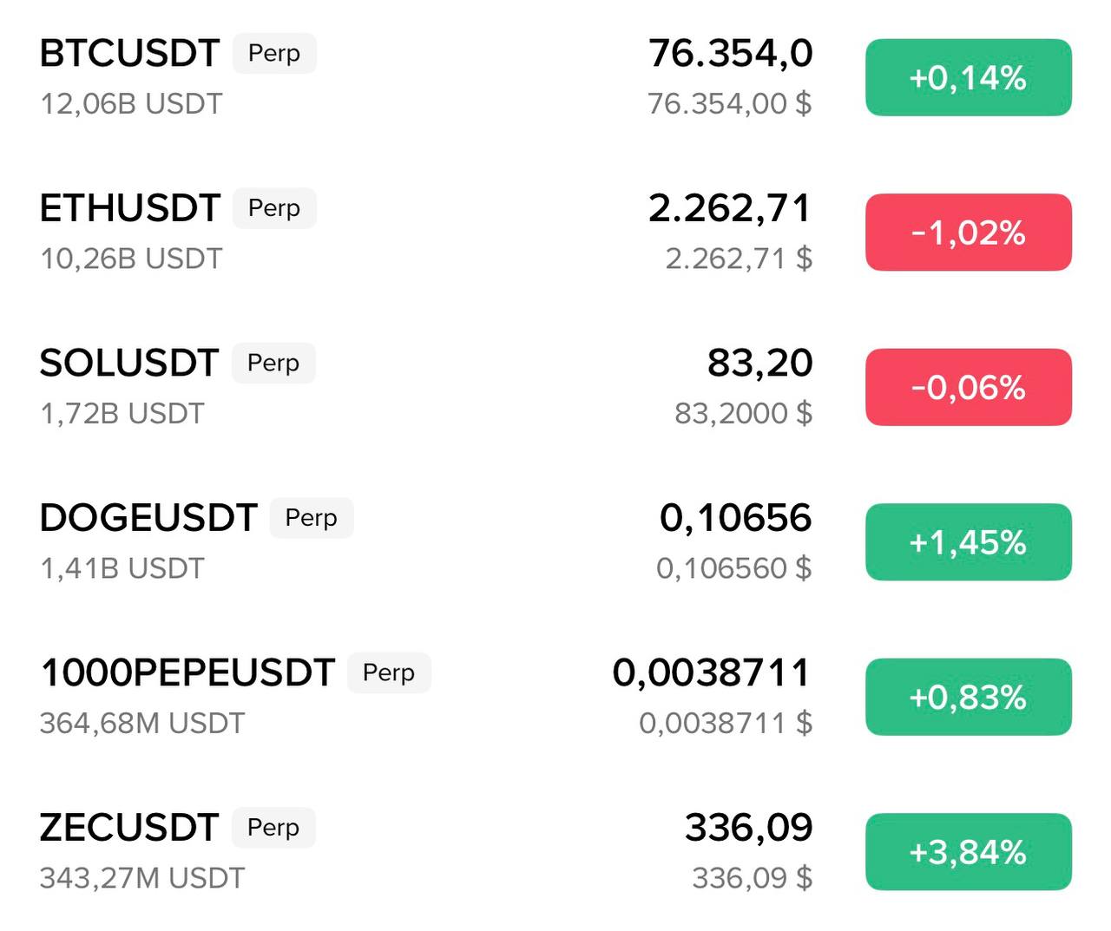1111x931 pixels.
Task: Click the BTC price 76.354,0
Action: [730, 54]
